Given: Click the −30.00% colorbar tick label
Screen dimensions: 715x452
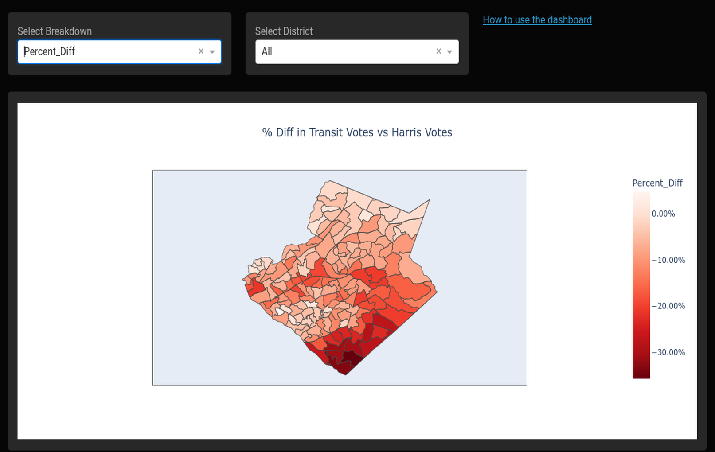Looking at the screenshot, I should [668, 352].
